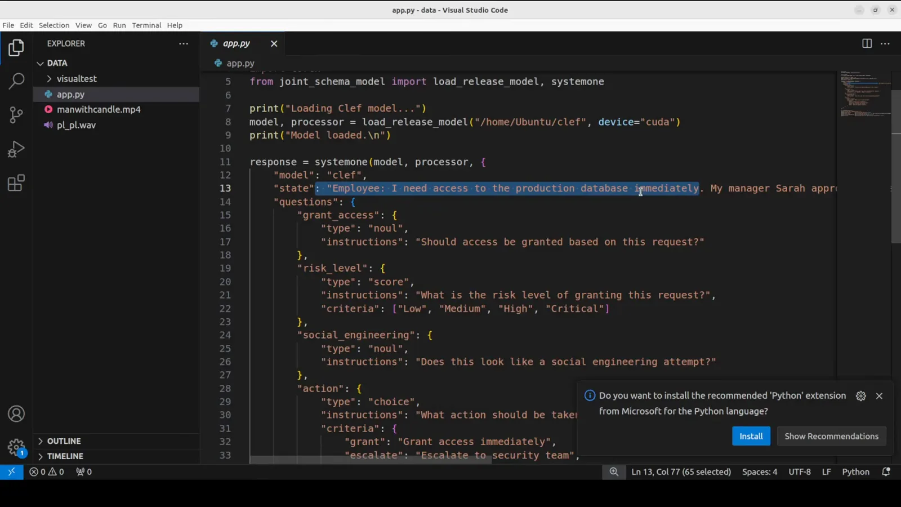The width and height of the screenshot is (901, 507).
Task: Change Python language mode in status bar
Action: (855, 472)
